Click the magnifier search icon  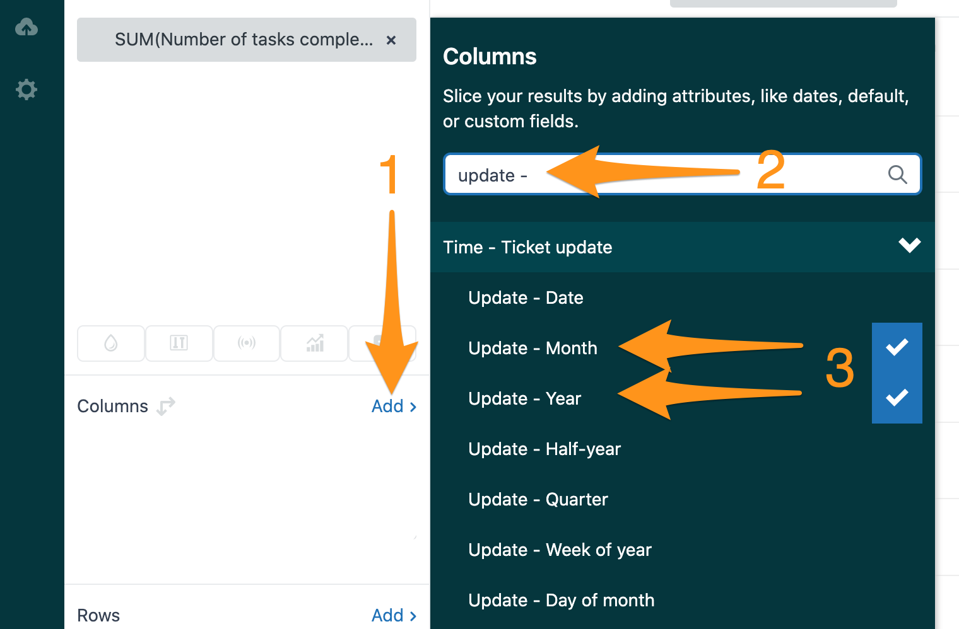[897, 175]
